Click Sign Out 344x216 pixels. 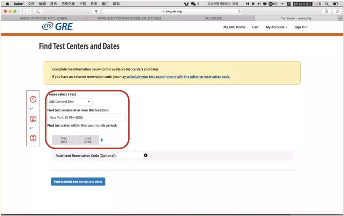click(301, 27)
